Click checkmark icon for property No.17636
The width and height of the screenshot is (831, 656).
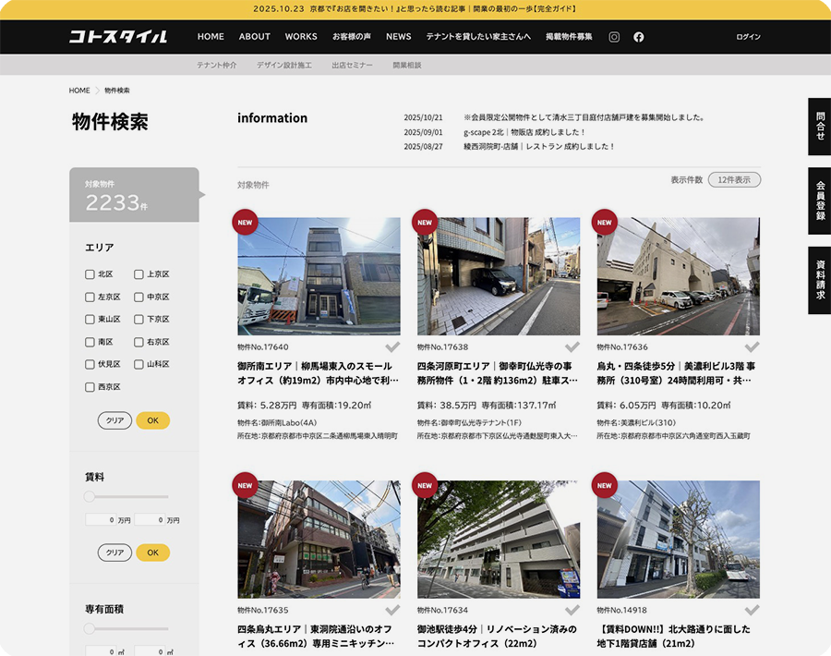tap(752, 347)
